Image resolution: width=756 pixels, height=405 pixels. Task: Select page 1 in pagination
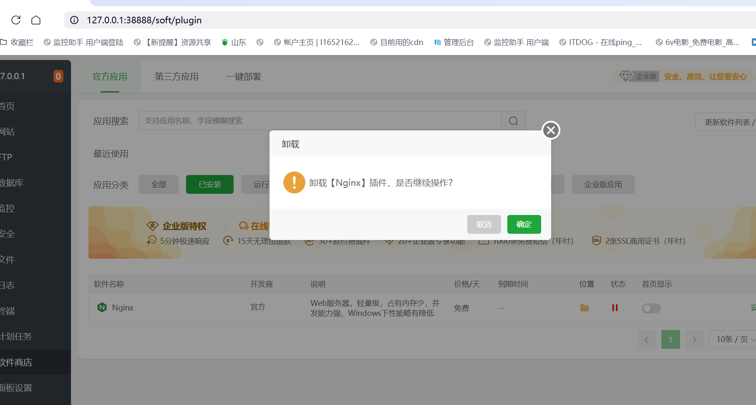click(x=670, y=340)
